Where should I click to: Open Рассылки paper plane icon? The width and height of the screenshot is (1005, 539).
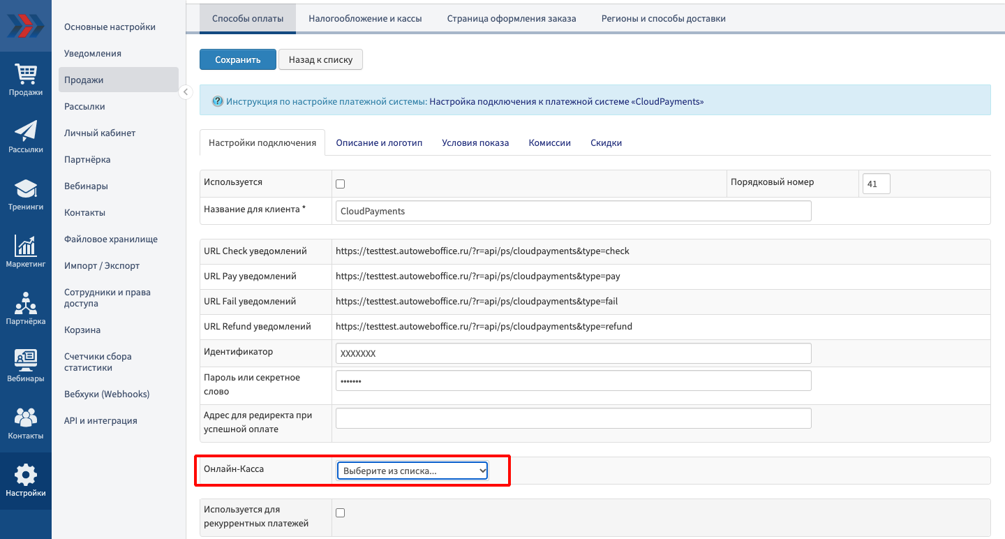(x=26, y=131)
